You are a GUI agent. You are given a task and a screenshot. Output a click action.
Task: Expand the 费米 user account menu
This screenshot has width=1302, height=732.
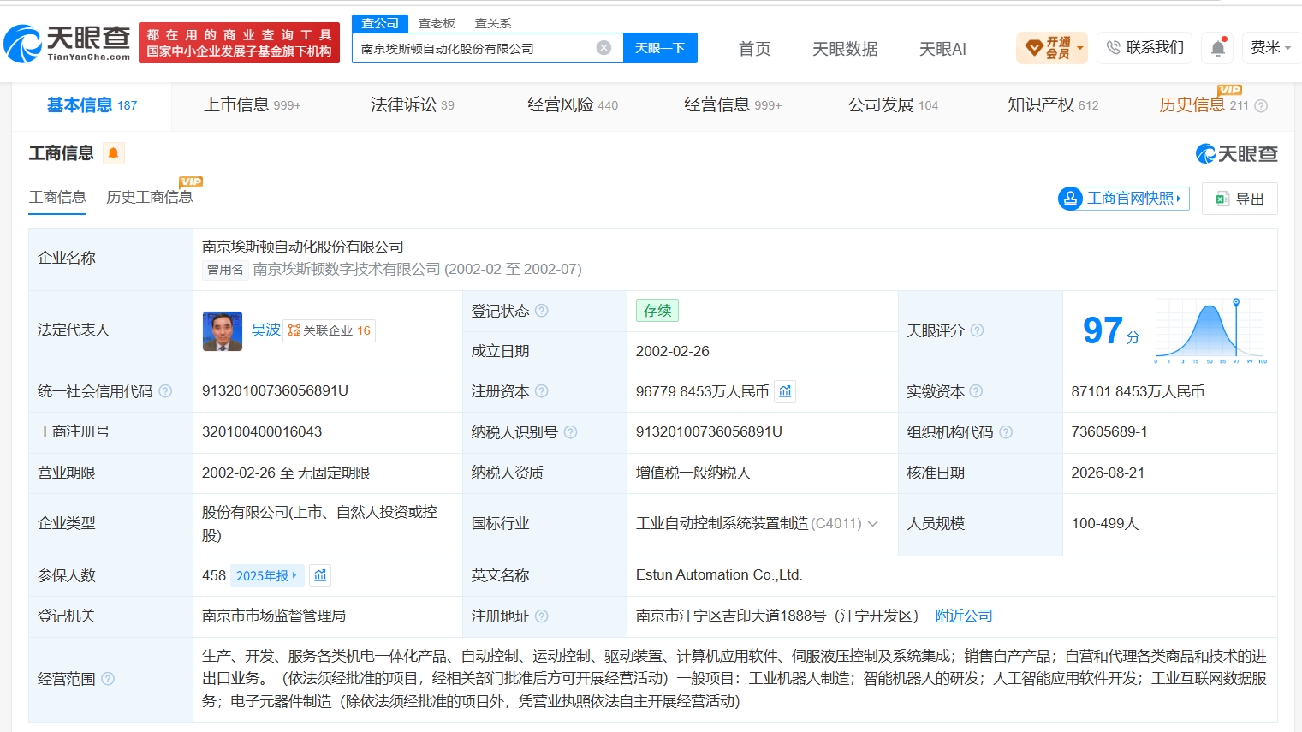(x=1271, y=48)
